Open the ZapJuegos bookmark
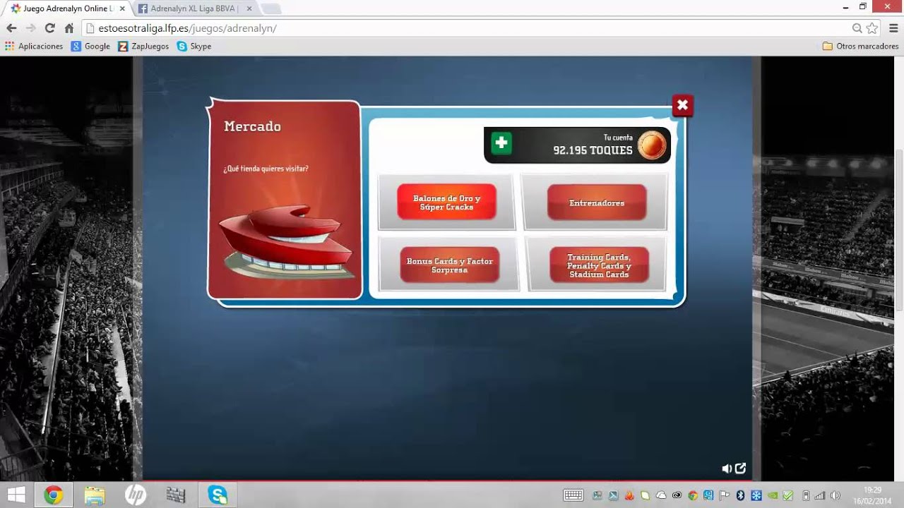Image resolution: width=904 pixels, height=508 pixels. (143, 46)
